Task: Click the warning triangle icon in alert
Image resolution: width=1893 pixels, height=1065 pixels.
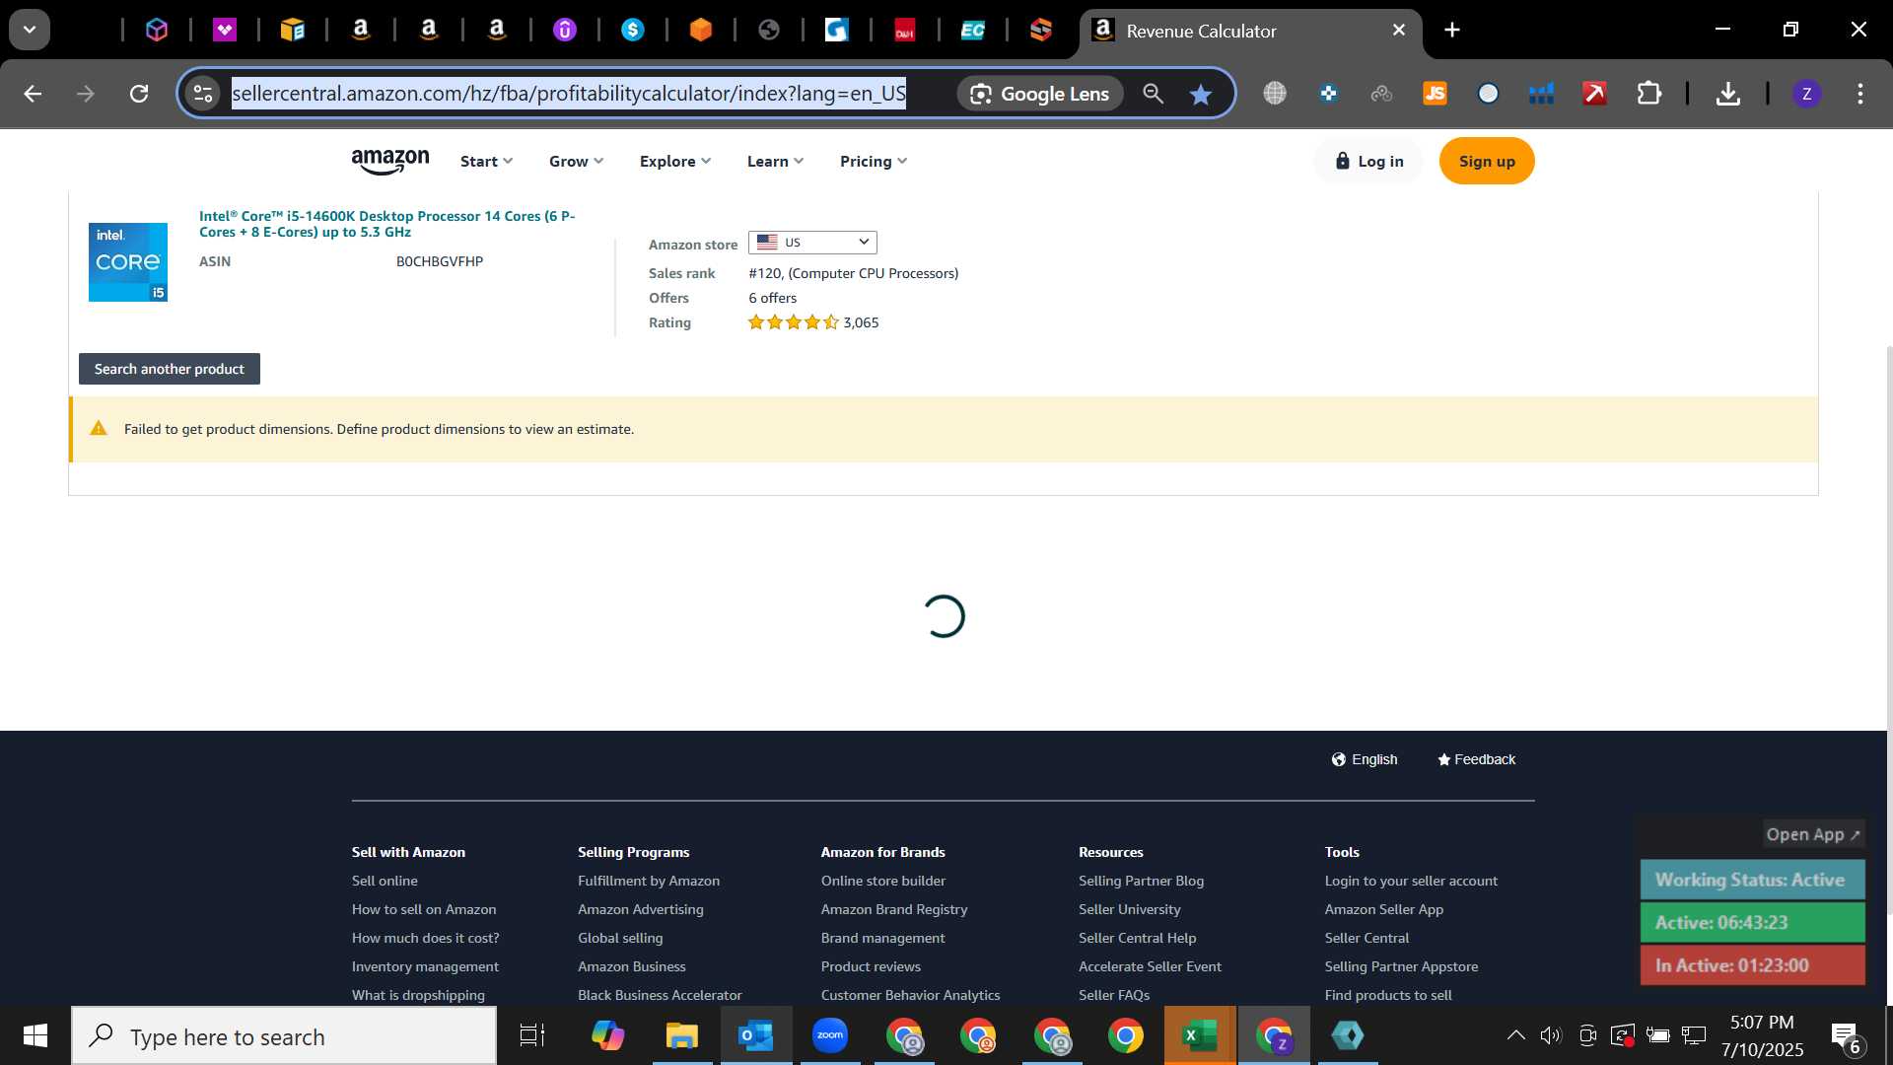Action: pyautogui.click(x=99, y=428)
